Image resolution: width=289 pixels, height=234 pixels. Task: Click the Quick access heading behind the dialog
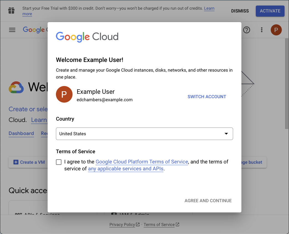(28, 191)
